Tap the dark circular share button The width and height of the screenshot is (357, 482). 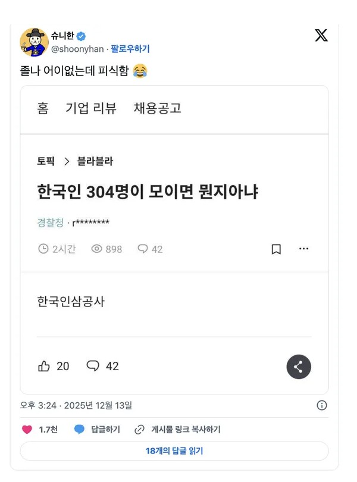point(298,367)
